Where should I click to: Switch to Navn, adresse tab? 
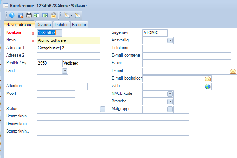19,25
